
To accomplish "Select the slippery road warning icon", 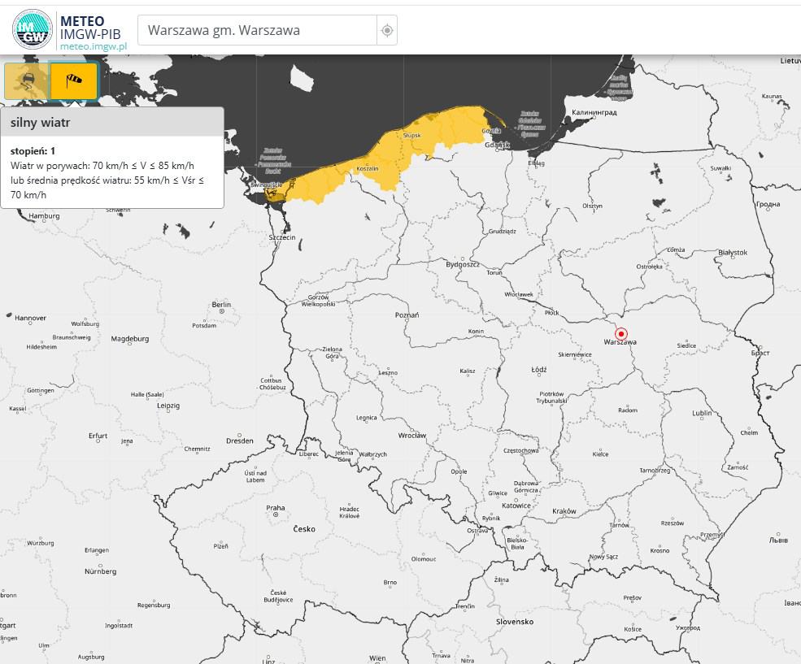I will 25,81.
